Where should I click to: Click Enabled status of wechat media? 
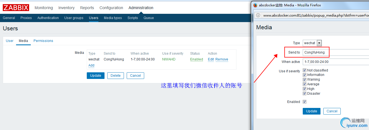197,59
